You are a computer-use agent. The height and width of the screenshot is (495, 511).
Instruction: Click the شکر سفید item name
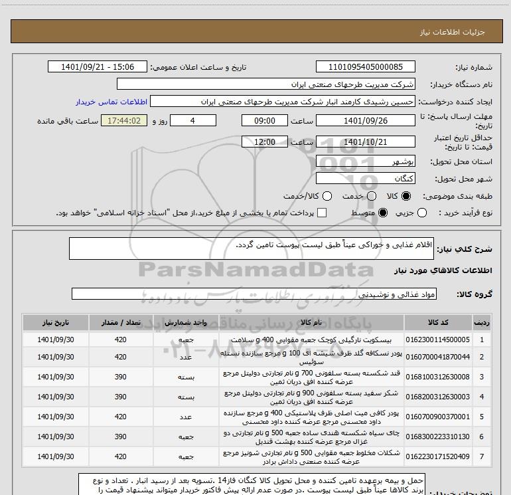[311, 397]
